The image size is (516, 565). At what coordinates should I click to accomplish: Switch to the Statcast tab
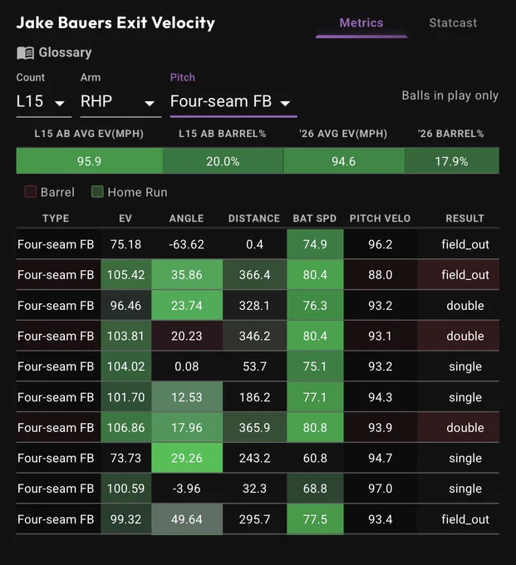point(453,23)
